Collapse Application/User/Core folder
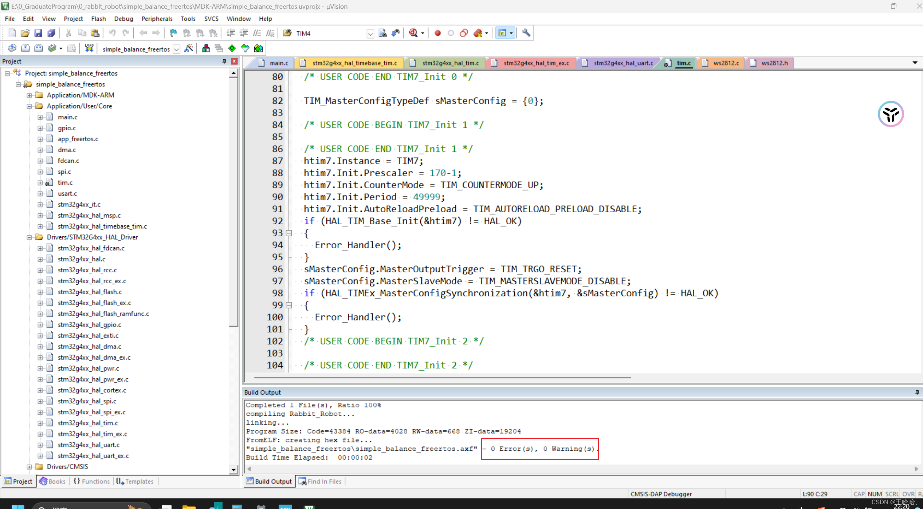This screenshot has width=923, height=509. click(x=29, y=106)
